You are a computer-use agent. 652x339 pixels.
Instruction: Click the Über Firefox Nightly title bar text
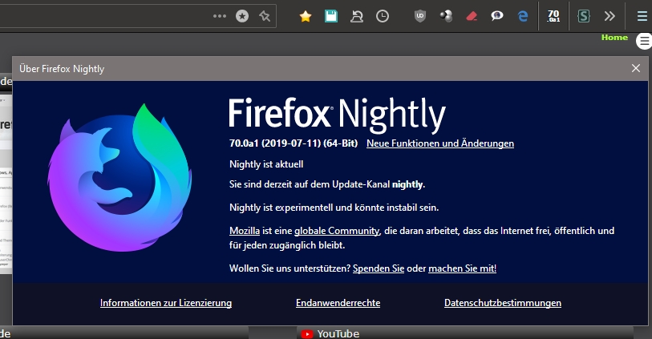pos(62,69)
